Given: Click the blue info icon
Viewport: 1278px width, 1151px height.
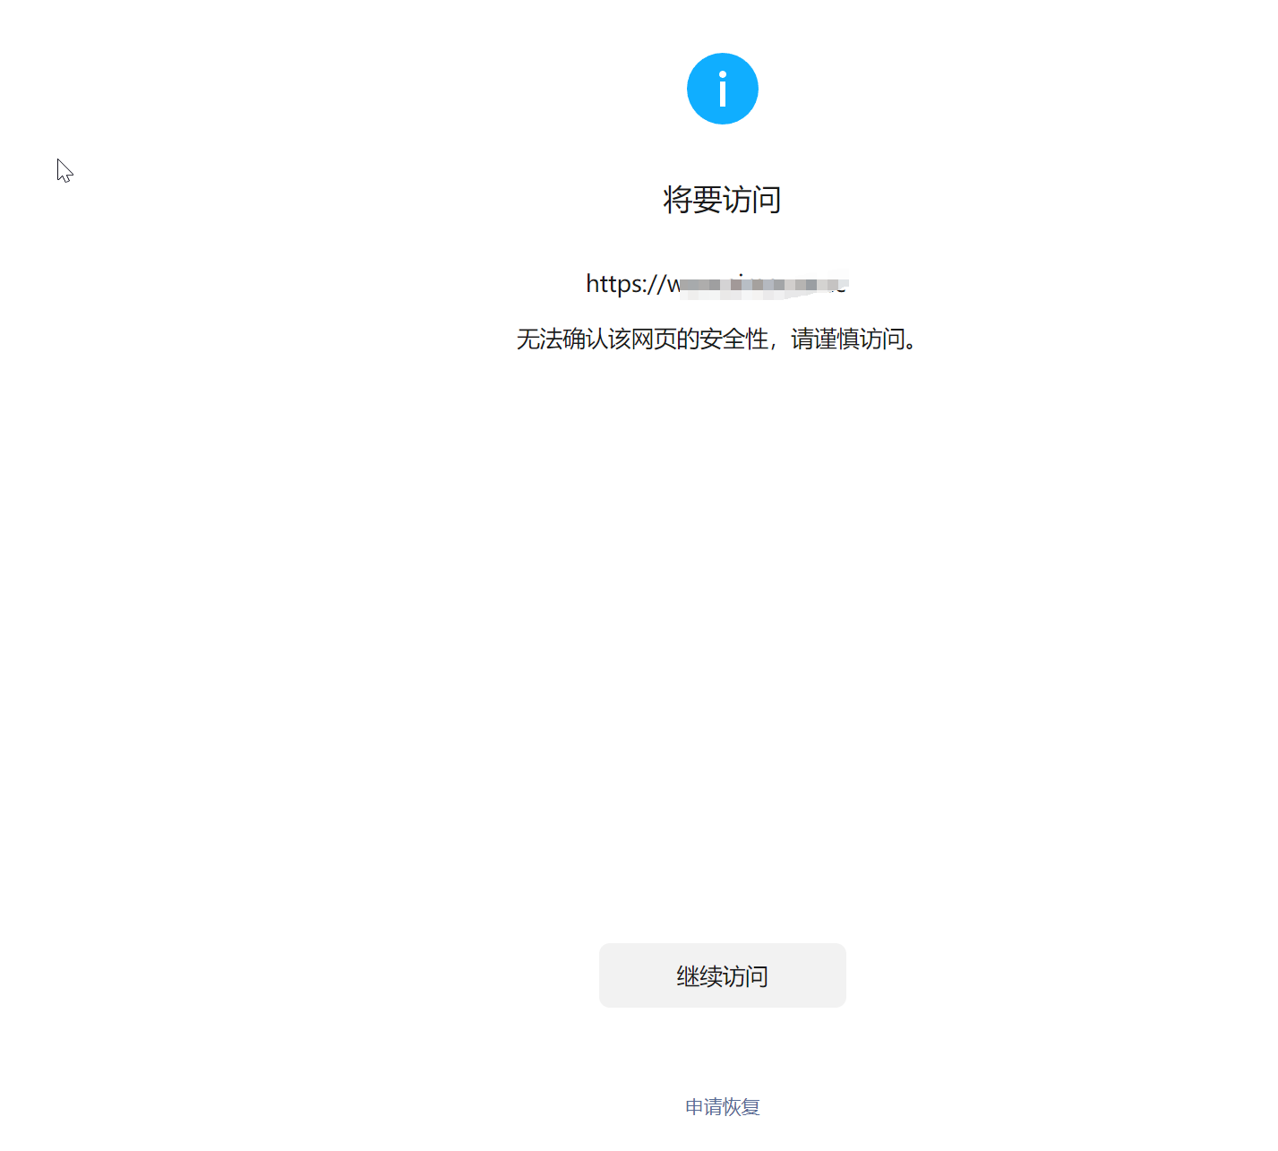Looking at the screenshot, I should [722, 89].
